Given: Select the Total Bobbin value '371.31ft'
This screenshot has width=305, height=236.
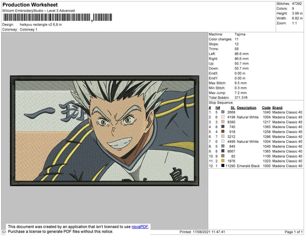Looking at the screenshot, I should 241,98.
